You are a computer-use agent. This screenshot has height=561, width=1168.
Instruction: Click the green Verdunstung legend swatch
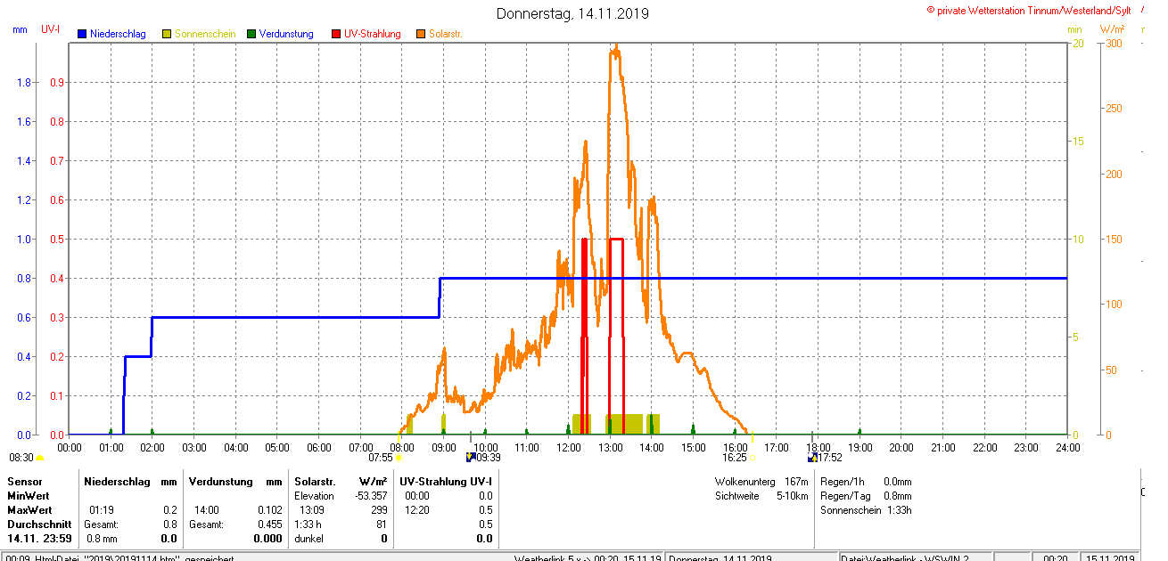pos(251,34)
